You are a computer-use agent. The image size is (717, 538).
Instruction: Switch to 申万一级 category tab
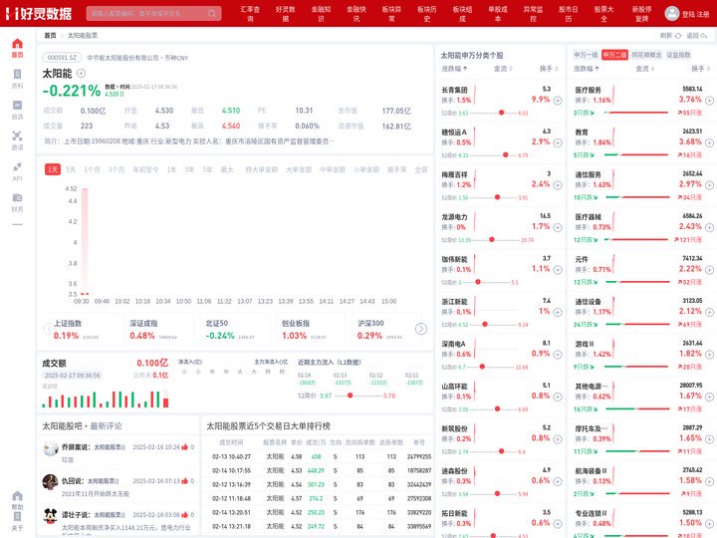(586, 55)
